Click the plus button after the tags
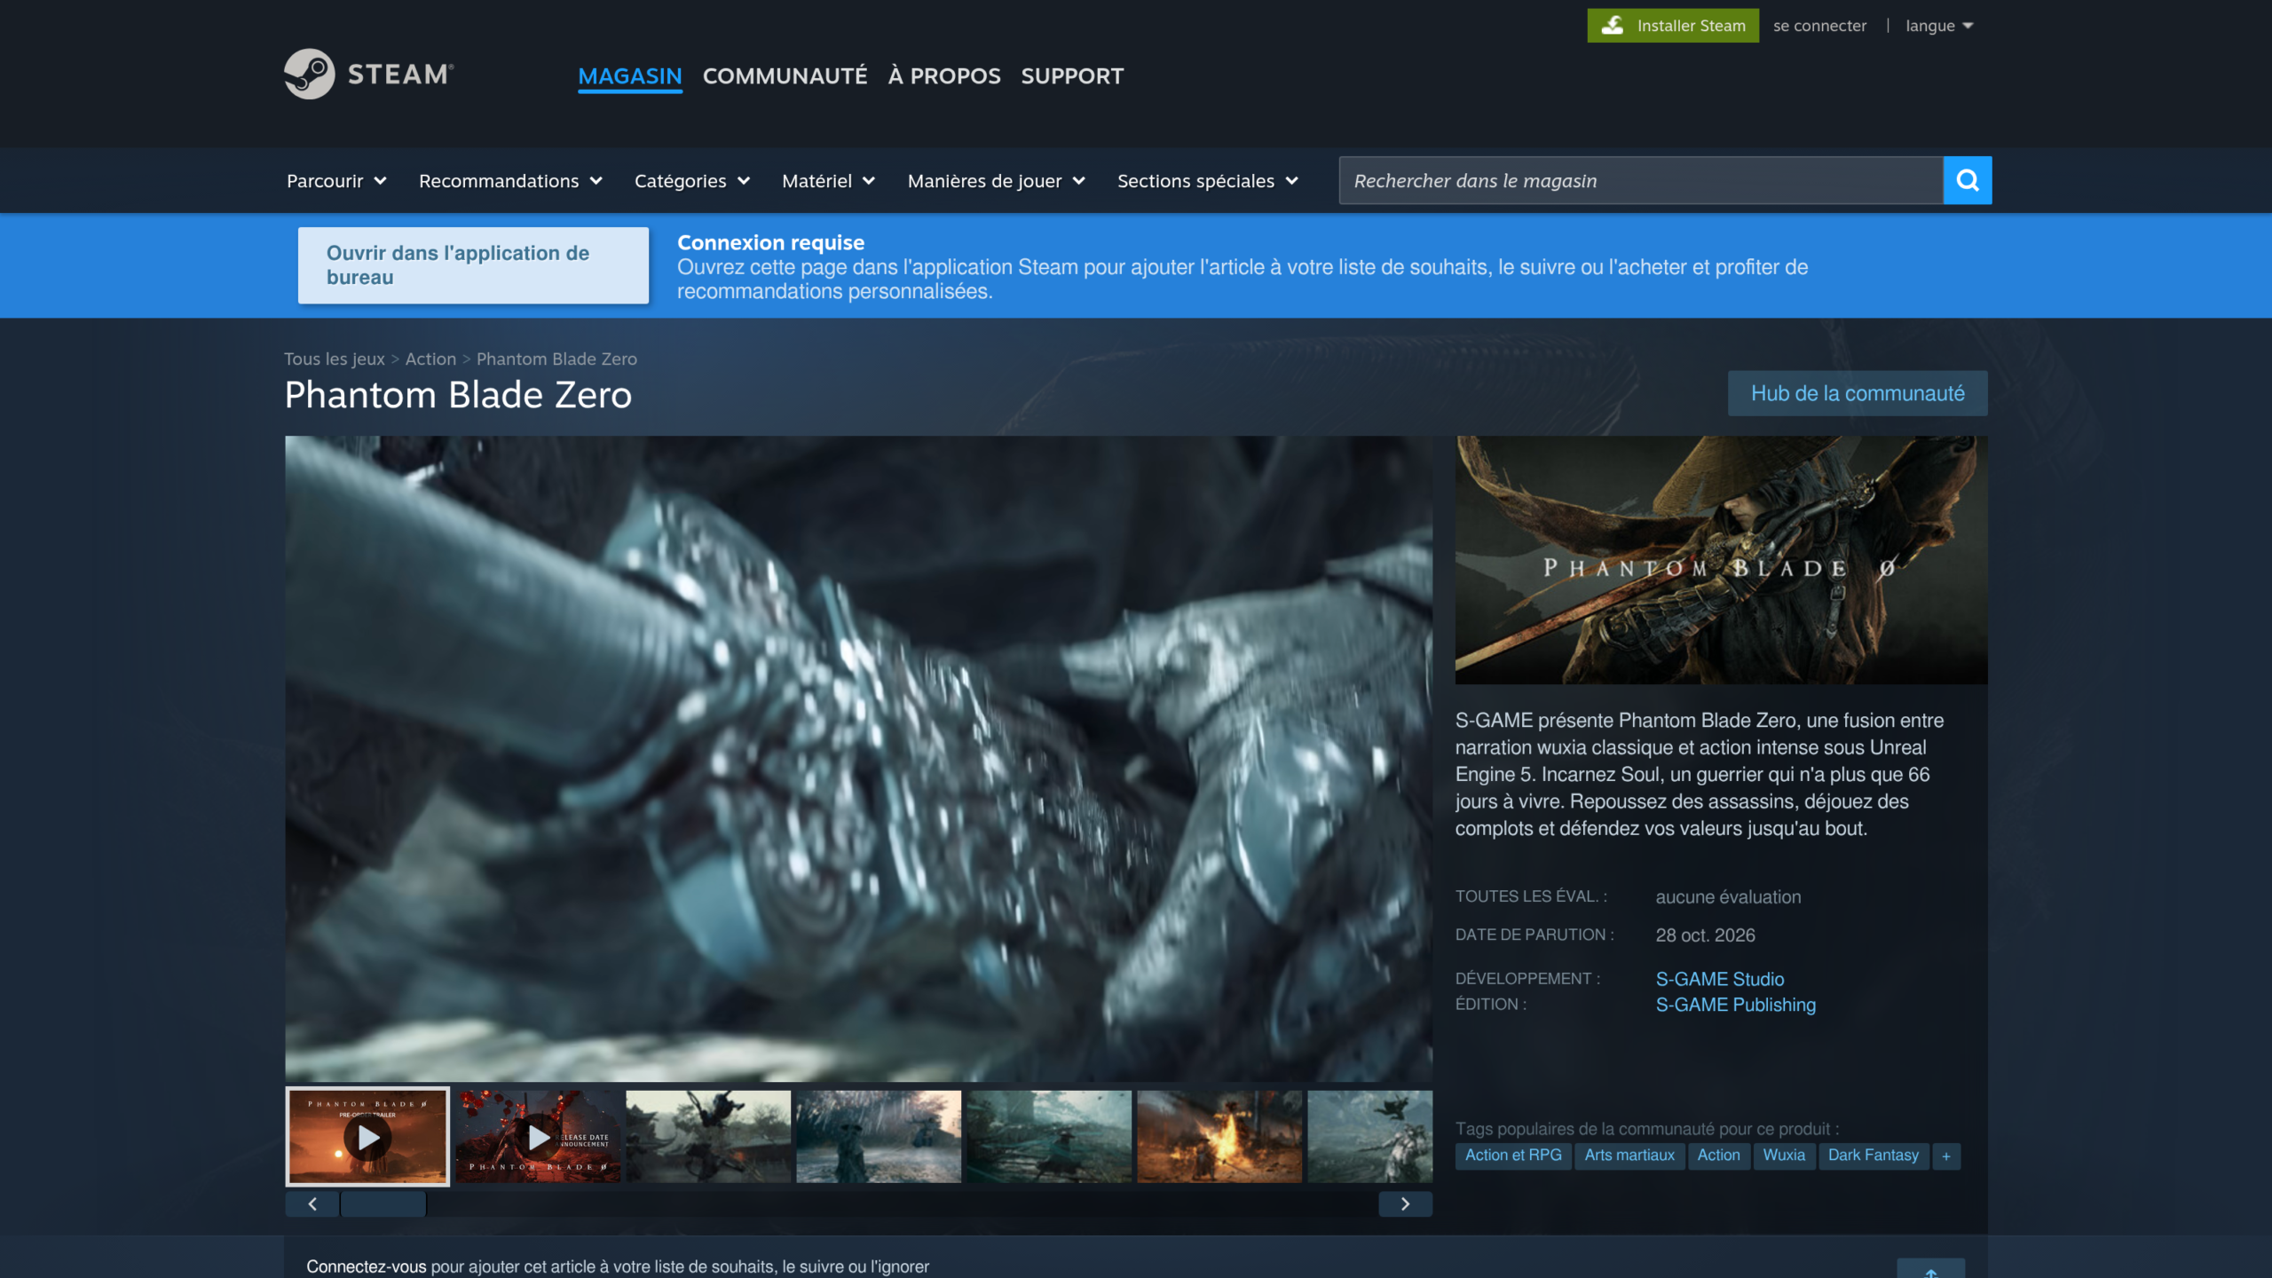This screenshot has height=1278, width=2272. click(1946, 1156)
